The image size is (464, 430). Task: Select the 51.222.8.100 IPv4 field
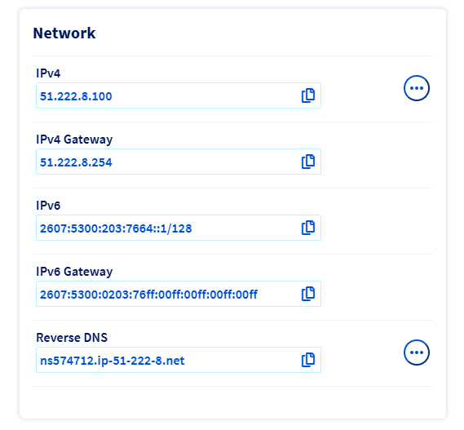pyautogui.click(x=179, y=95)
